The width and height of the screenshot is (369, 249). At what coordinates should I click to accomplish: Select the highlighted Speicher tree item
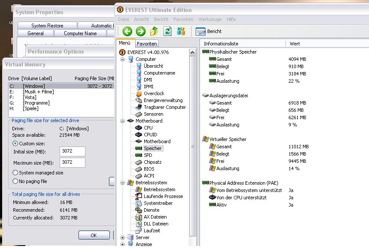point(152,148)
